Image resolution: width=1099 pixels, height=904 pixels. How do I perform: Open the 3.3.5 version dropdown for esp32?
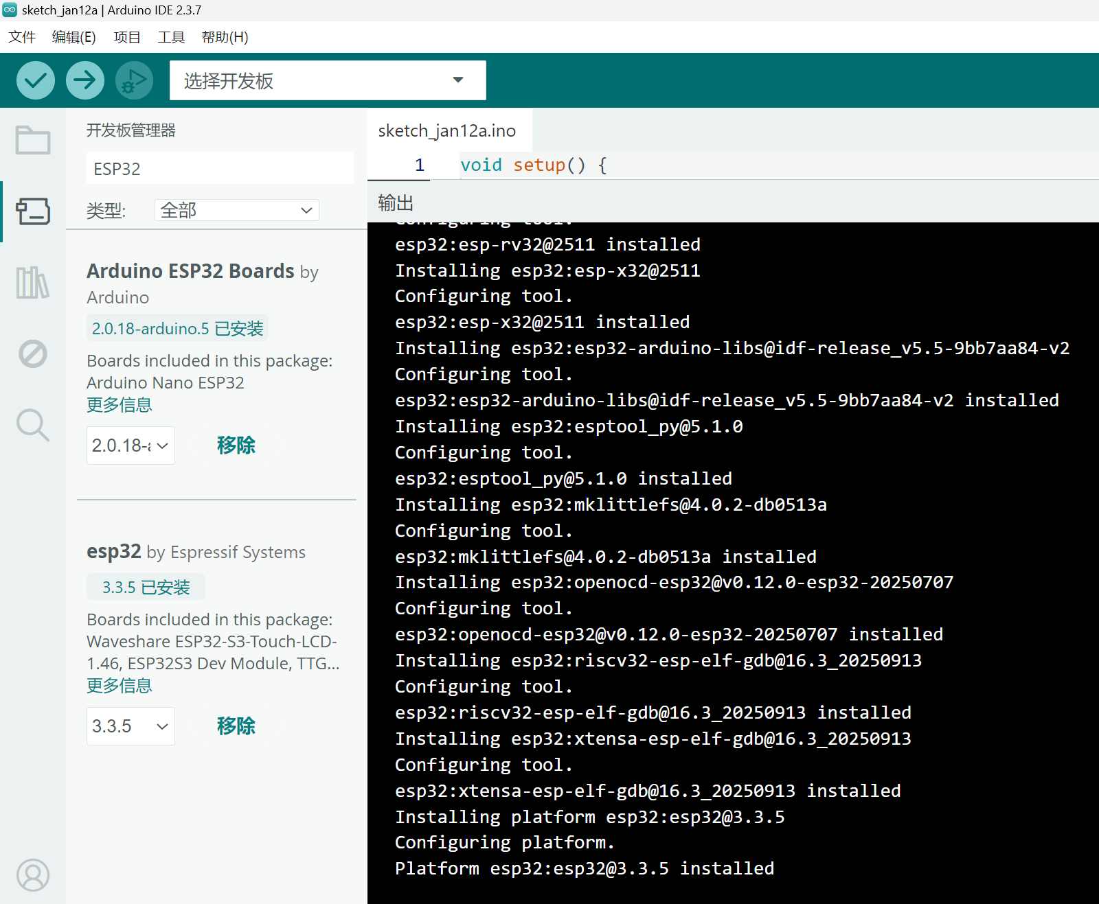(131, 726)
